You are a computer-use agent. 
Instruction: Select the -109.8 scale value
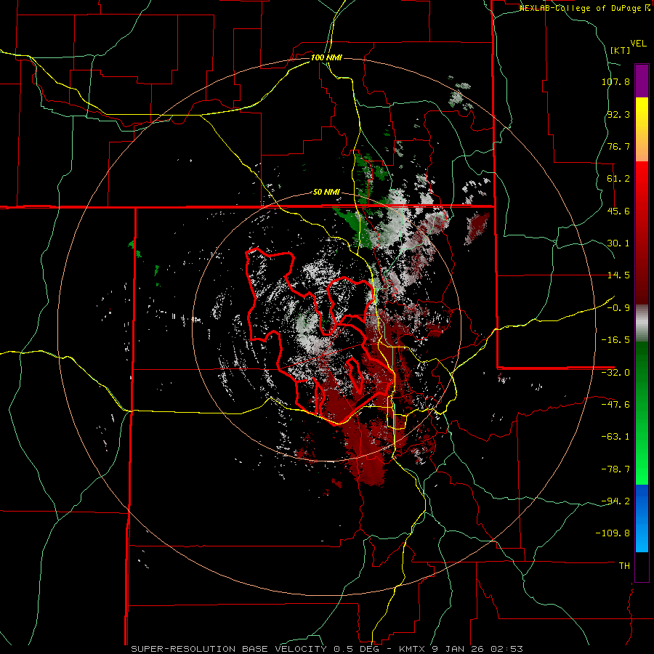point(613,533)
